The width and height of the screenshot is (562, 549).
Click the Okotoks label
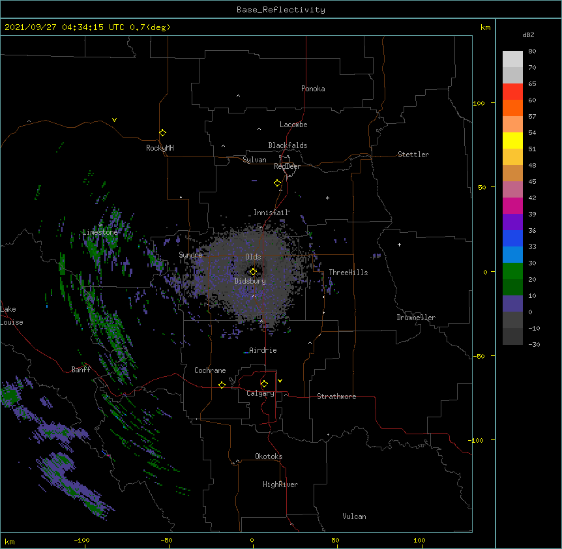tap(269, 456)
